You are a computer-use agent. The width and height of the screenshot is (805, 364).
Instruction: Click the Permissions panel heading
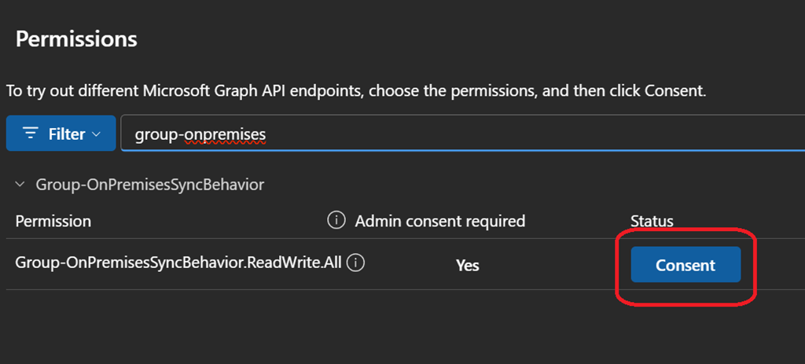pyautogui.click(x=76, y=39)
